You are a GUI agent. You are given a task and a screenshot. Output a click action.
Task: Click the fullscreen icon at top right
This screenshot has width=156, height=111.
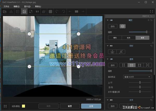[152, 11]
